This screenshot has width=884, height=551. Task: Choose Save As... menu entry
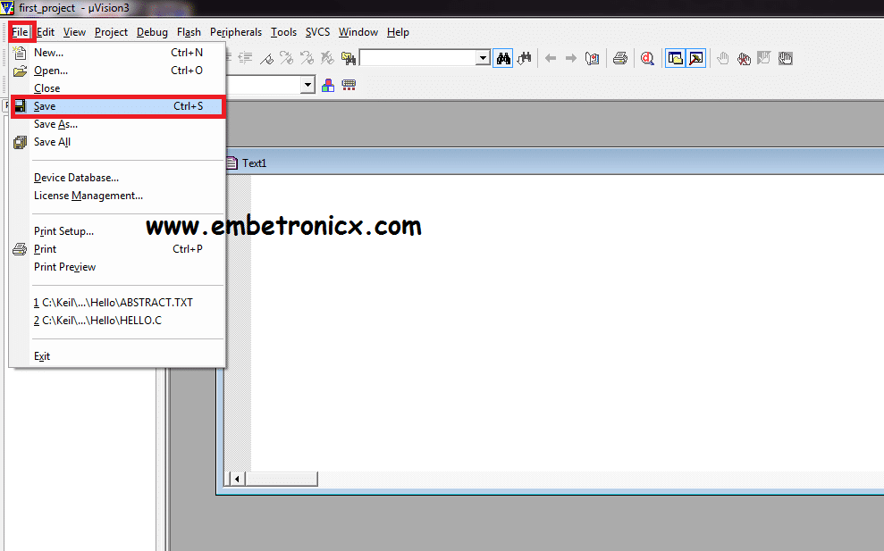[x=117, y=124]
